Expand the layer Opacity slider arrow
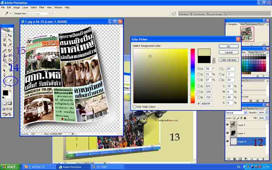Image resolution: width=272 pixels, height=170 pixels. [267, 113]
